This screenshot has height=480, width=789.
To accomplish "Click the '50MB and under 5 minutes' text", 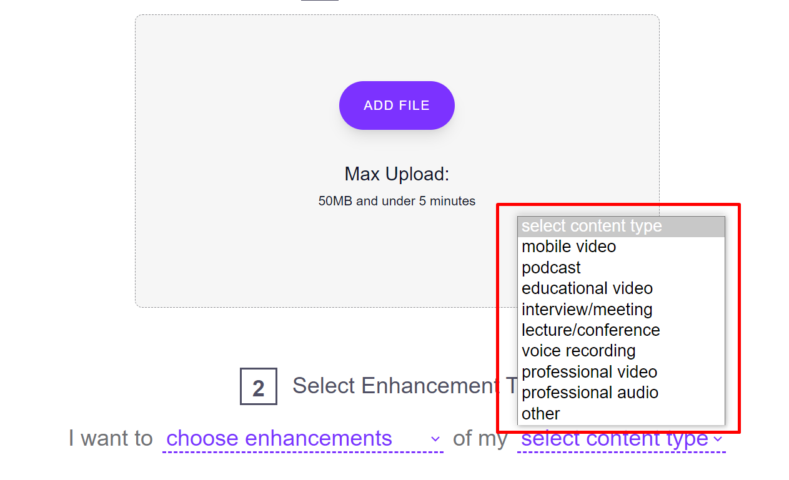I will click(x=397, y=202).
